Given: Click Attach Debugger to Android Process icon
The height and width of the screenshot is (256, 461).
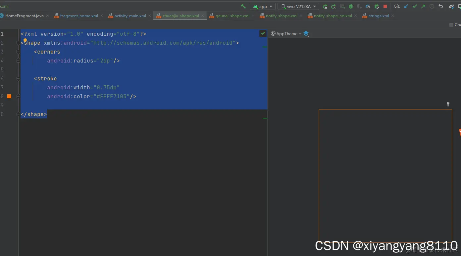Looking at the screenshot, I should tap(377, 6).
